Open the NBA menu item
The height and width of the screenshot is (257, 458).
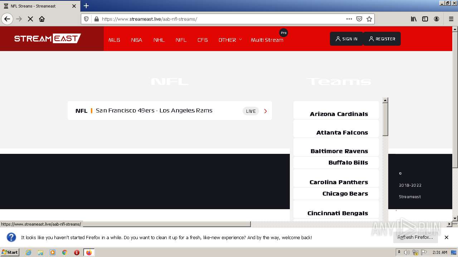(136, 40)
